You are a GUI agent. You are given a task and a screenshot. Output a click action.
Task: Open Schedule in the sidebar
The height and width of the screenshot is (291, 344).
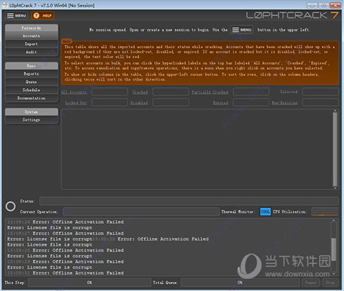click(x=32, y=90)
